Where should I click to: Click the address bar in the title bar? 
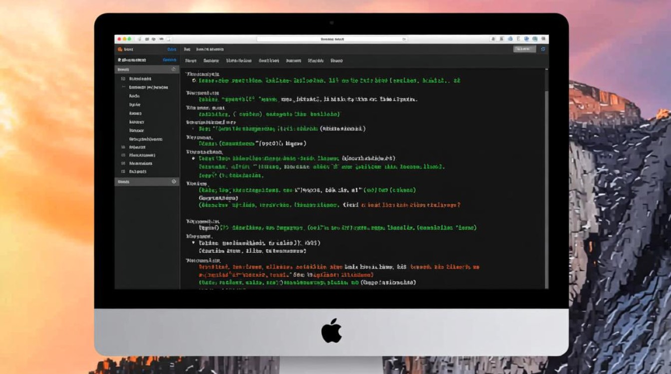click(332, 39)
